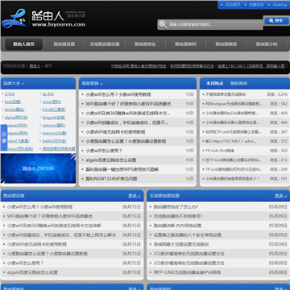Open 路由器详解 内外网络设置 article
This screenshot has height=290, width=290.
[x=177, y=226]
